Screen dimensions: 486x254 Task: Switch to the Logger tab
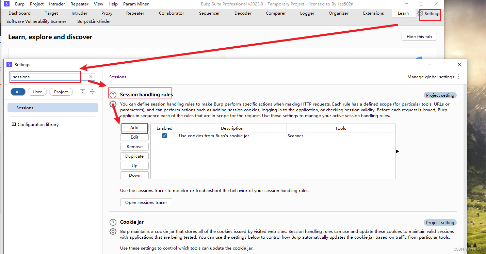307,13
